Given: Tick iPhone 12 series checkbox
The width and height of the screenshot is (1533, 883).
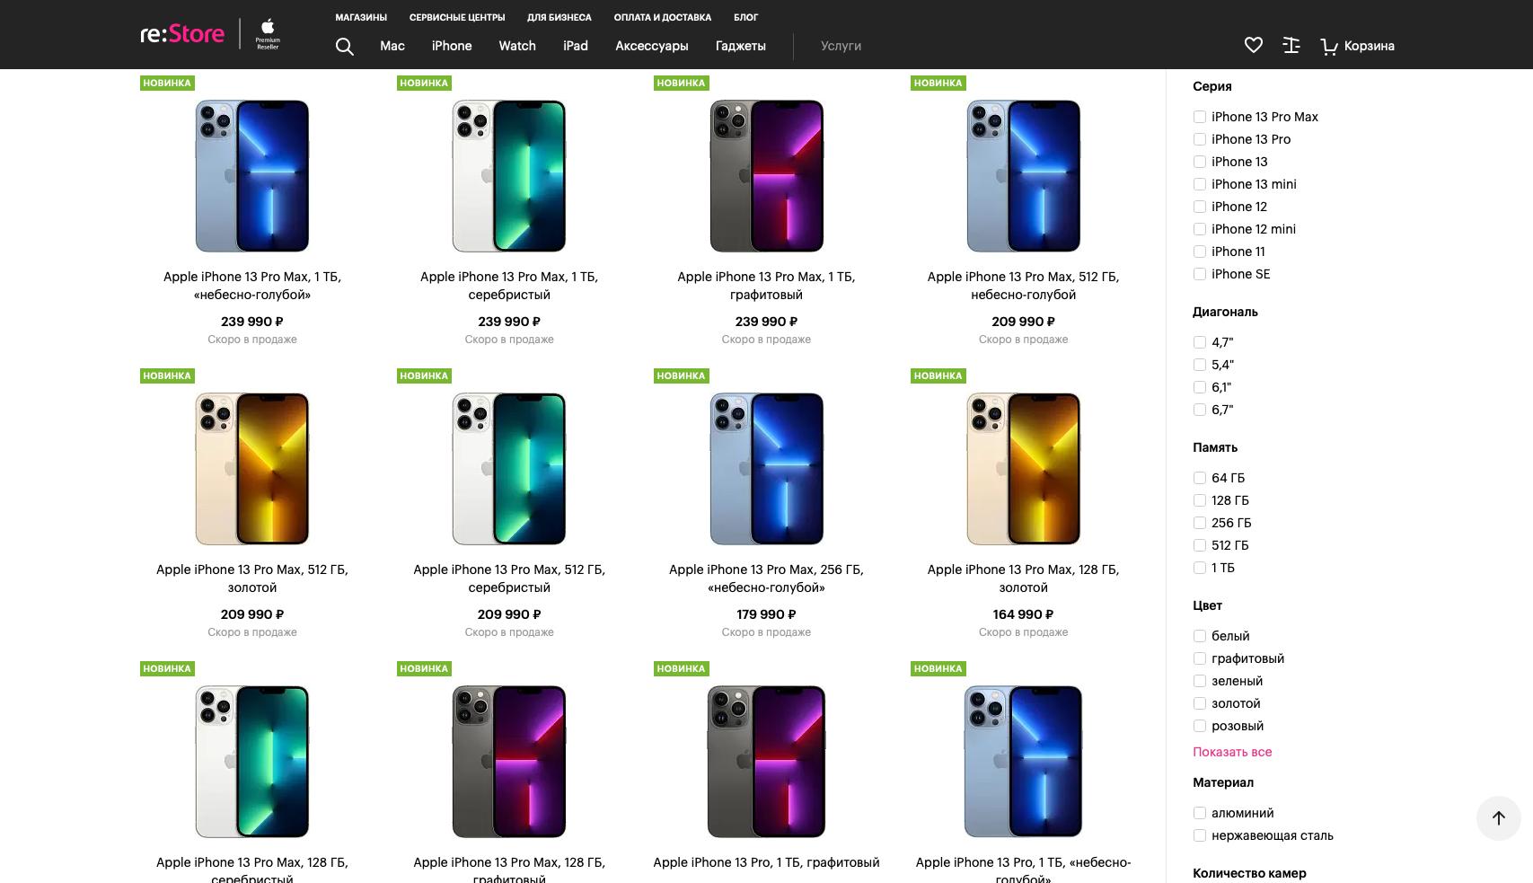Looking at the screenshot, I should coord(1199,207).
